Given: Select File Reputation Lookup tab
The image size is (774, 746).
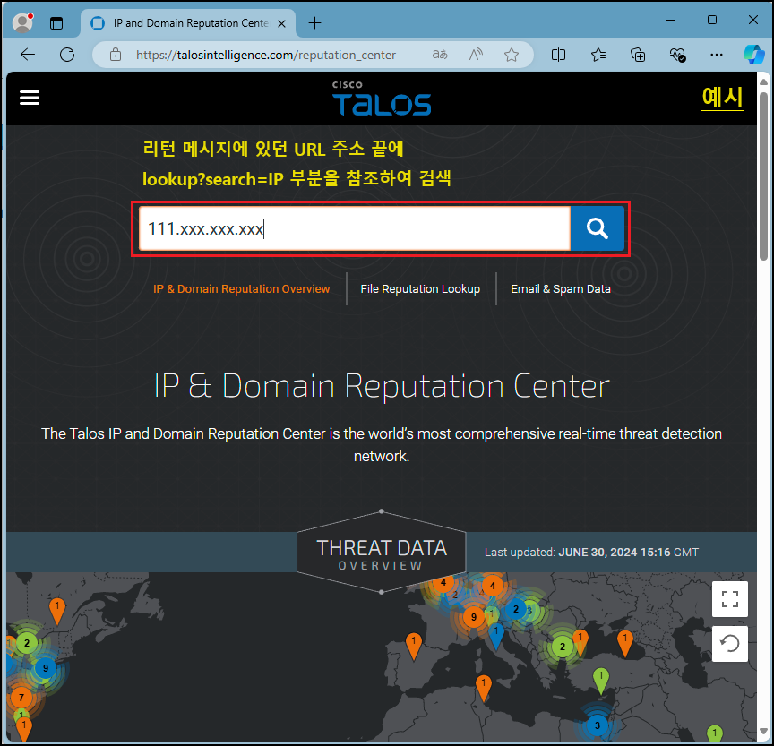Looking at the screenshot, I should point(420,289).
